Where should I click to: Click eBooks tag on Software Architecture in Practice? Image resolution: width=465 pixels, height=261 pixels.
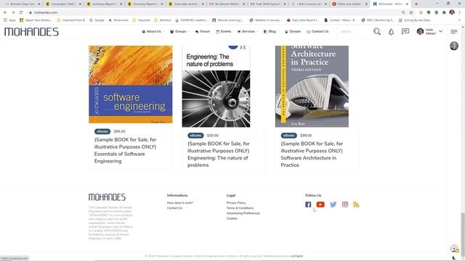click(289, 136)
